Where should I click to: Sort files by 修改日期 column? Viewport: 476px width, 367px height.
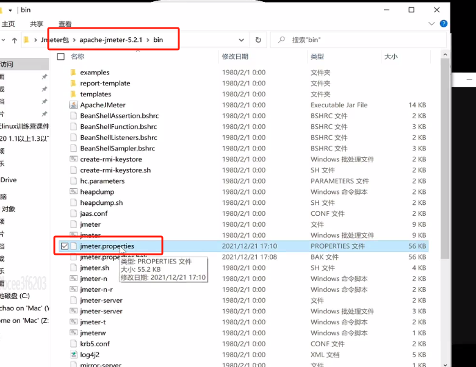point(235,57)
